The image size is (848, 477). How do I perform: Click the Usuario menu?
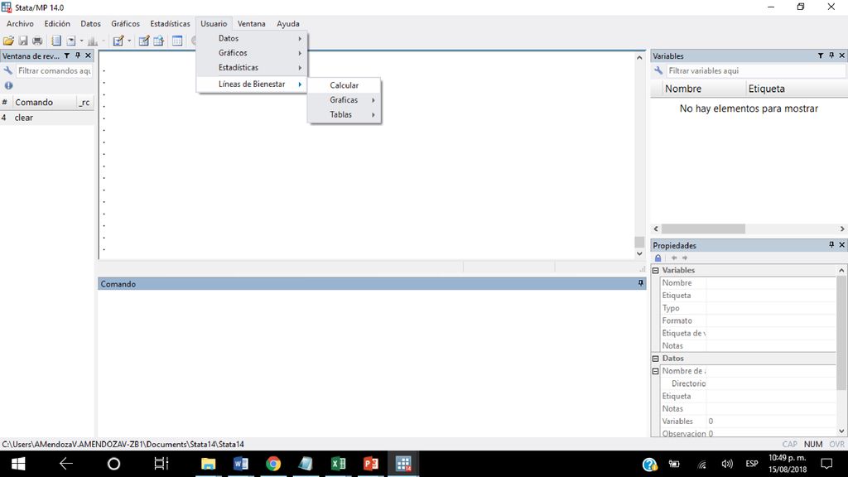tap(214, 24)
